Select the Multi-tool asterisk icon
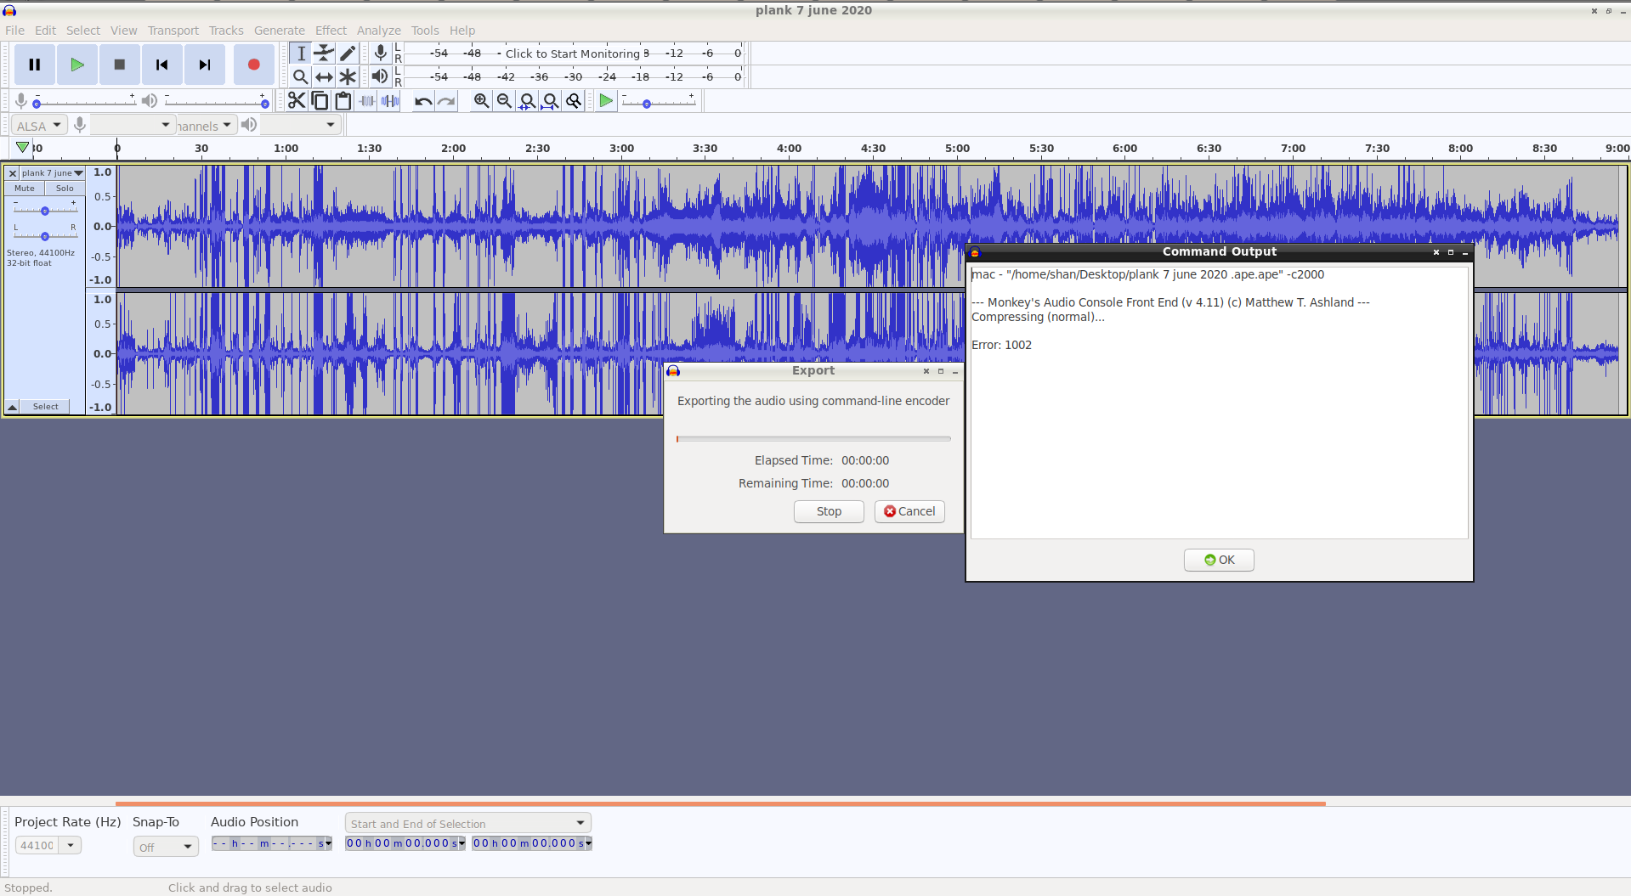The image size is (1631, 896). (x=348, y=76)
